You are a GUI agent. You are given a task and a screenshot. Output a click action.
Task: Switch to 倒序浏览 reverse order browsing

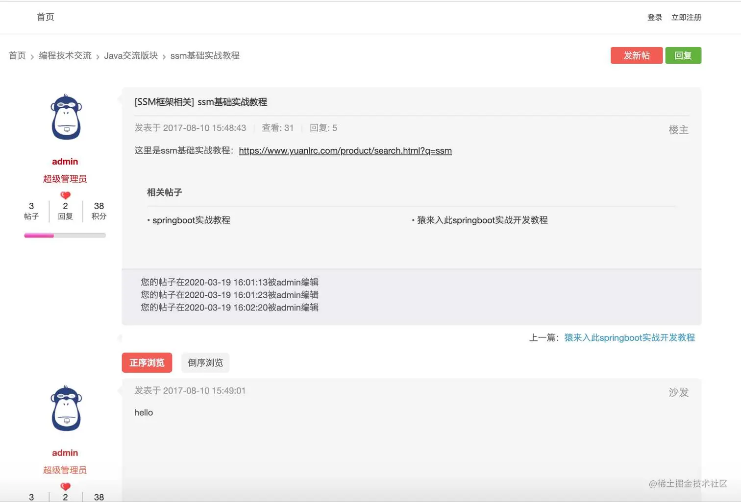coord(205,362)
